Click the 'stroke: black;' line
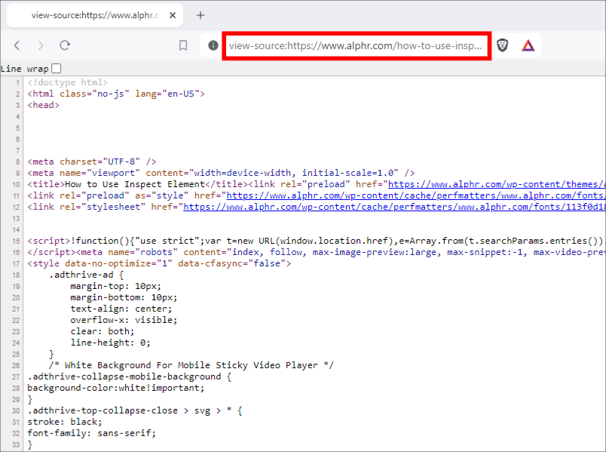Screen dimensions: 606x452 click(65, 421)
